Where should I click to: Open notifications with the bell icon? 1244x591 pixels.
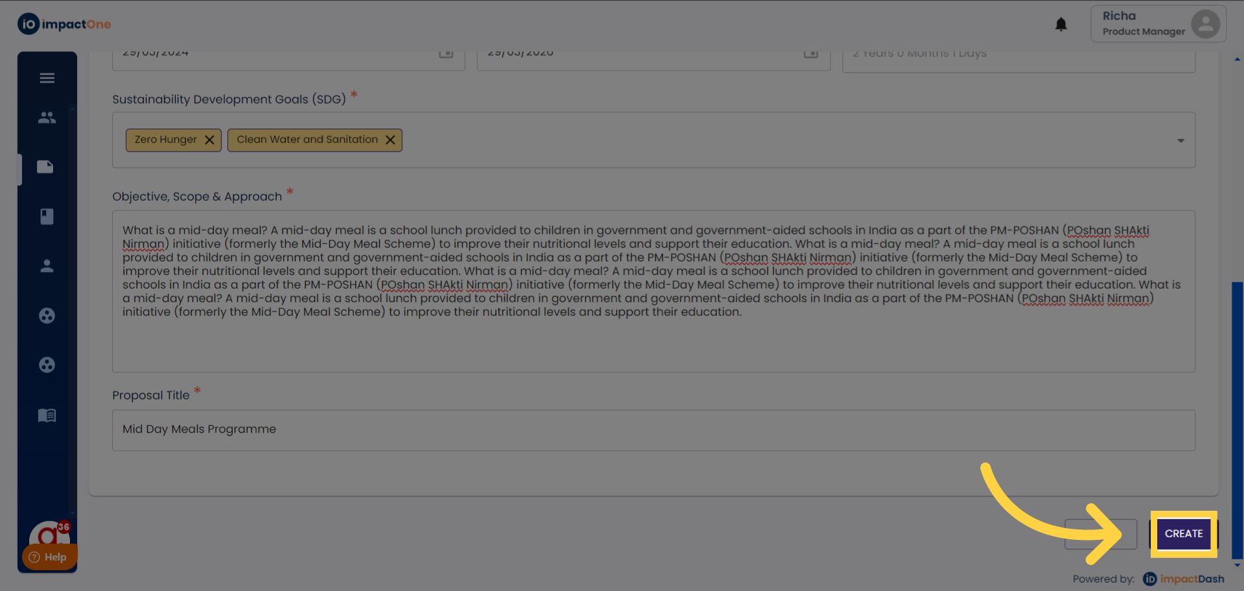tap(1061, 25)
